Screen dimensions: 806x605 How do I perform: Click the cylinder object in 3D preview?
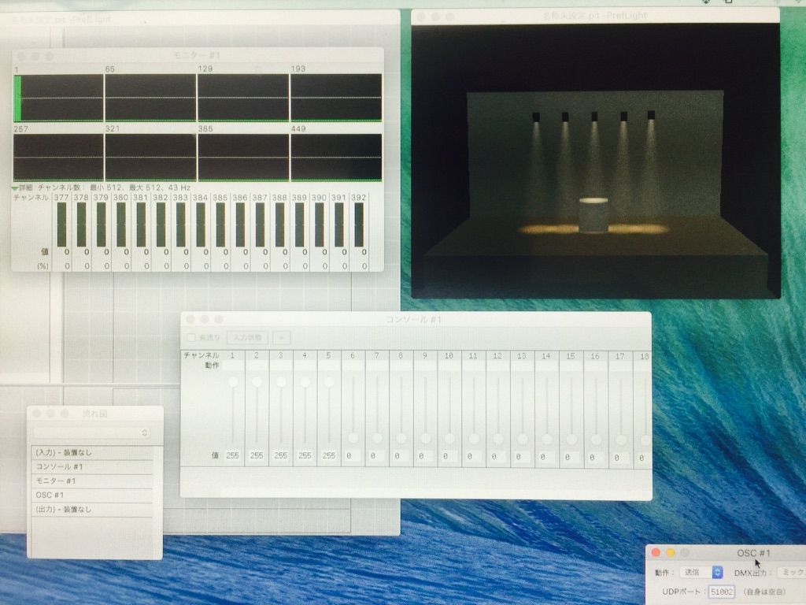tap(593, 215)
